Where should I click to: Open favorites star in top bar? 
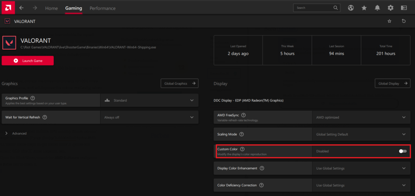pyautogui.click(x=364, y=8)
